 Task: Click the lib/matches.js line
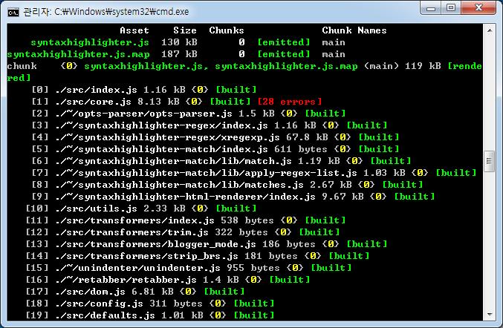(x=227, y=185)
